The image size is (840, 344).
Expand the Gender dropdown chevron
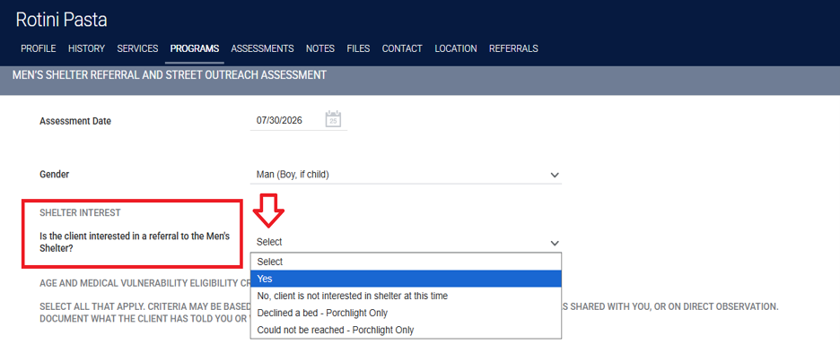555,175
